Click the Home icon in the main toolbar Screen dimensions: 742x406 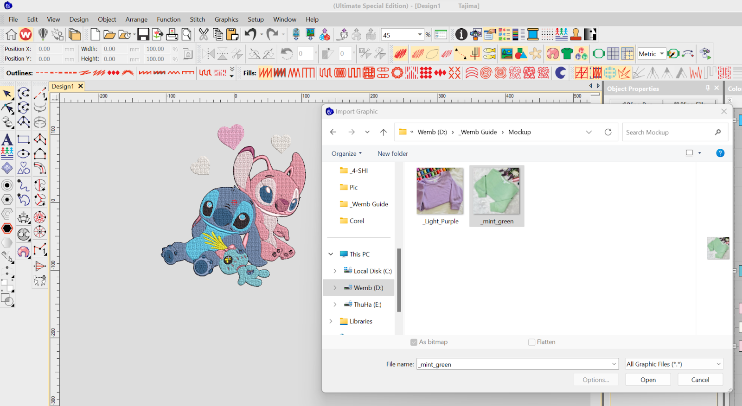click(x=11, y=34)
